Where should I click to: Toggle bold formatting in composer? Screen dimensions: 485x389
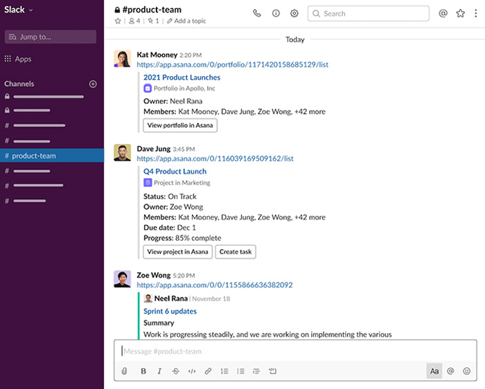(x=143, y=371)
